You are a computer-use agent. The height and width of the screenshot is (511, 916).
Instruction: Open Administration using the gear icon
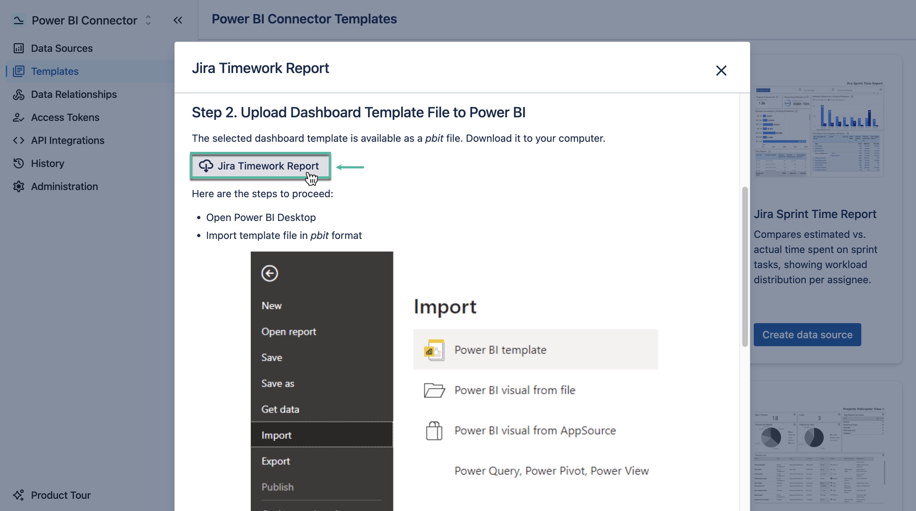[18, 186]
